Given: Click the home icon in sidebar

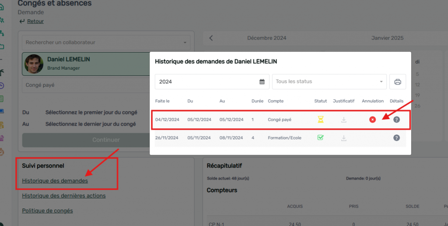Looking at the screenshot, I should point(2,7).
